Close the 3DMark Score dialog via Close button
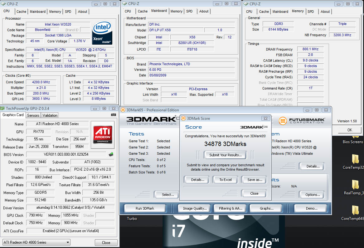 click(254, 193)
